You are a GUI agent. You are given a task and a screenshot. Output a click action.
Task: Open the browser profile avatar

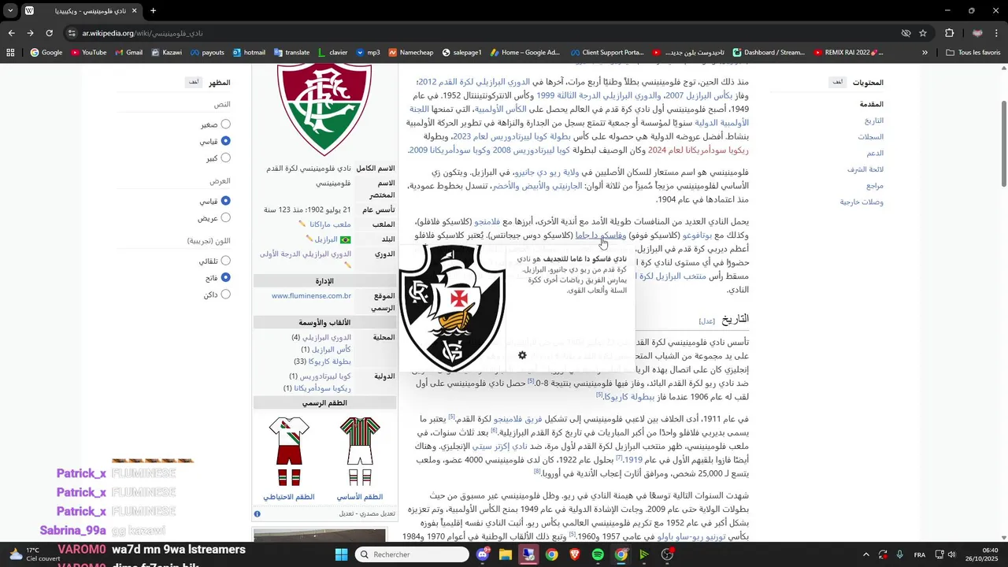pyautogui.click(x=977, y=33)
